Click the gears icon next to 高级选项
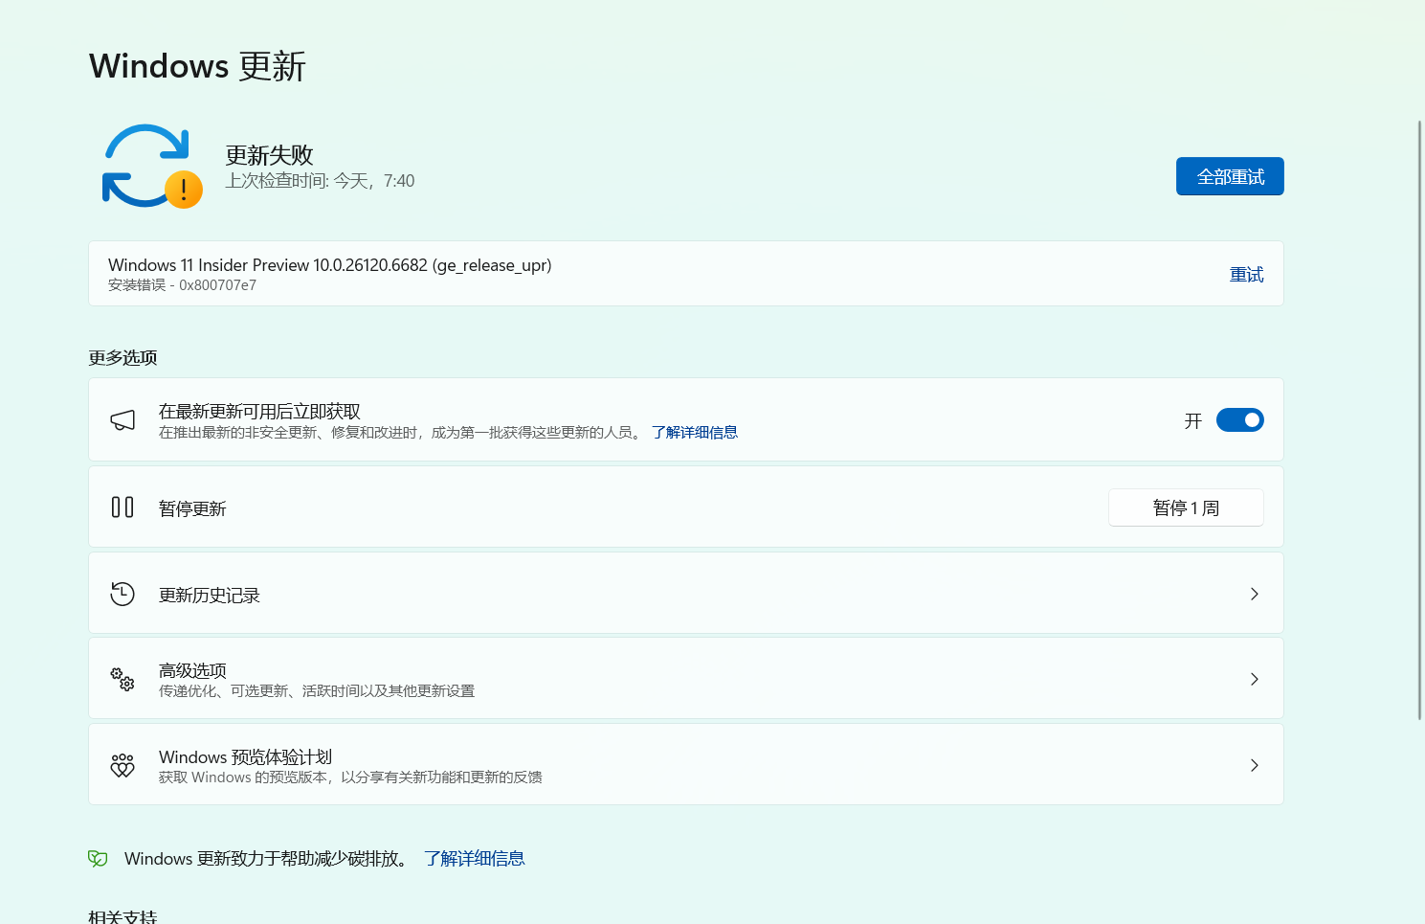The image size is (1425, 924). [x=122, y=679]
